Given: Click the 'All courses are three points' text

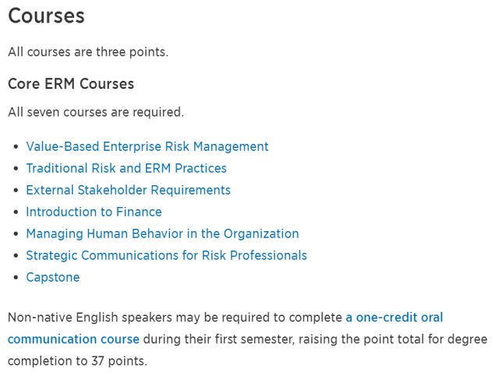Looking at the screenshot, I should [88, 52].
